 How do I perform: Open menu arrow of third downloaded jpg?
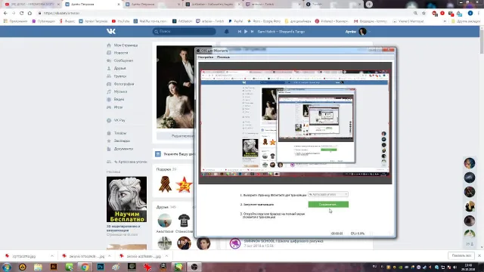[x=166, y=256]
